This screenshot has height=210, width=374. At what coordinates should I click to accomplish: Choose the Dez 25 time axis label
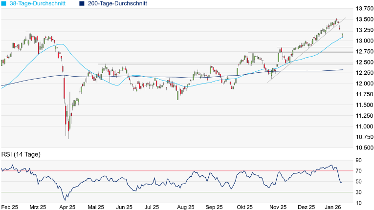tap(306, 207)
